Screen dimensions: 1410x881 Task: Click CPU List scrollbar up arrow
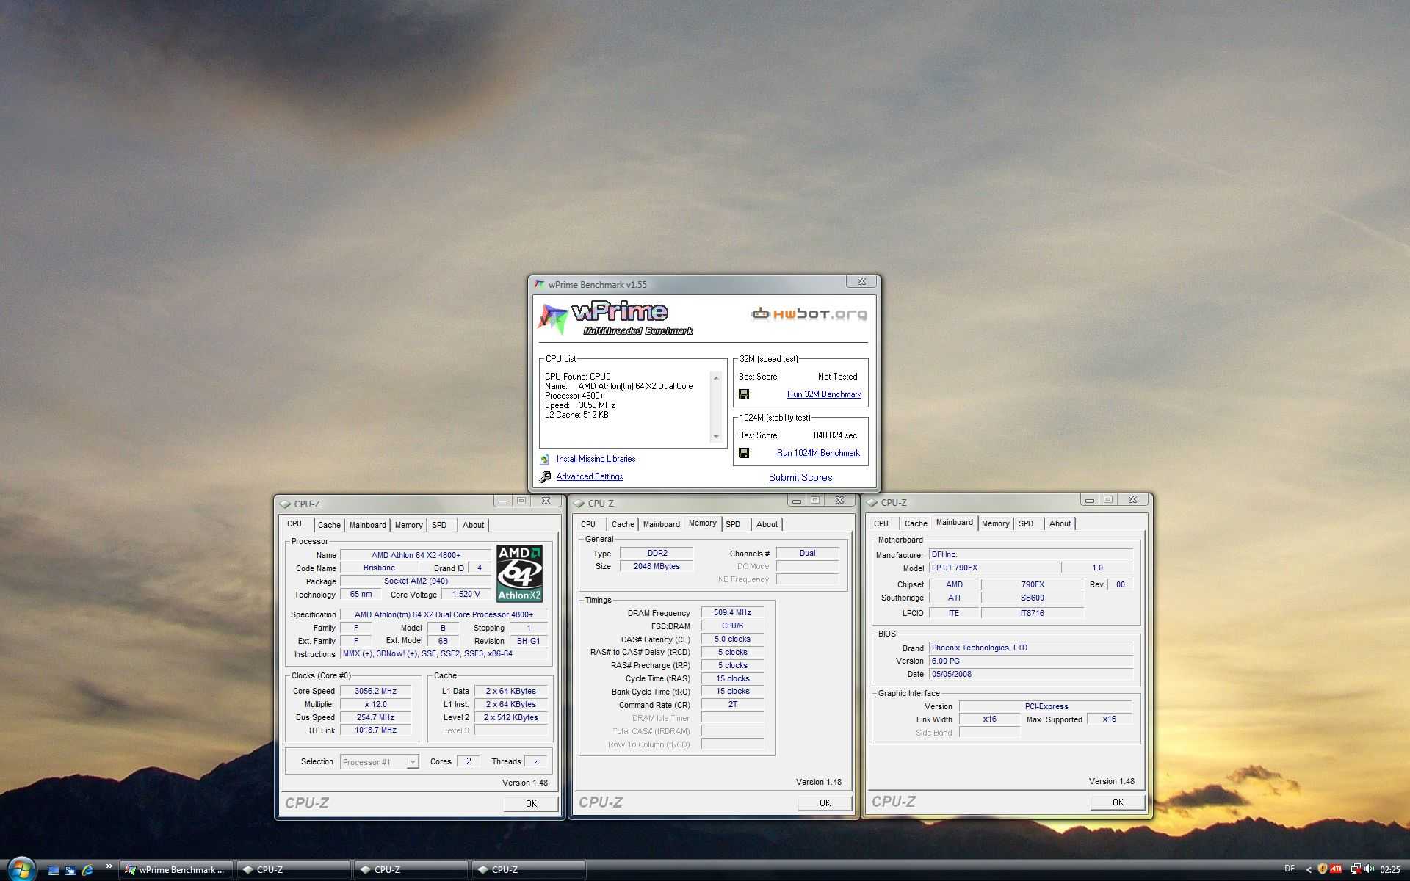point(716,377)
